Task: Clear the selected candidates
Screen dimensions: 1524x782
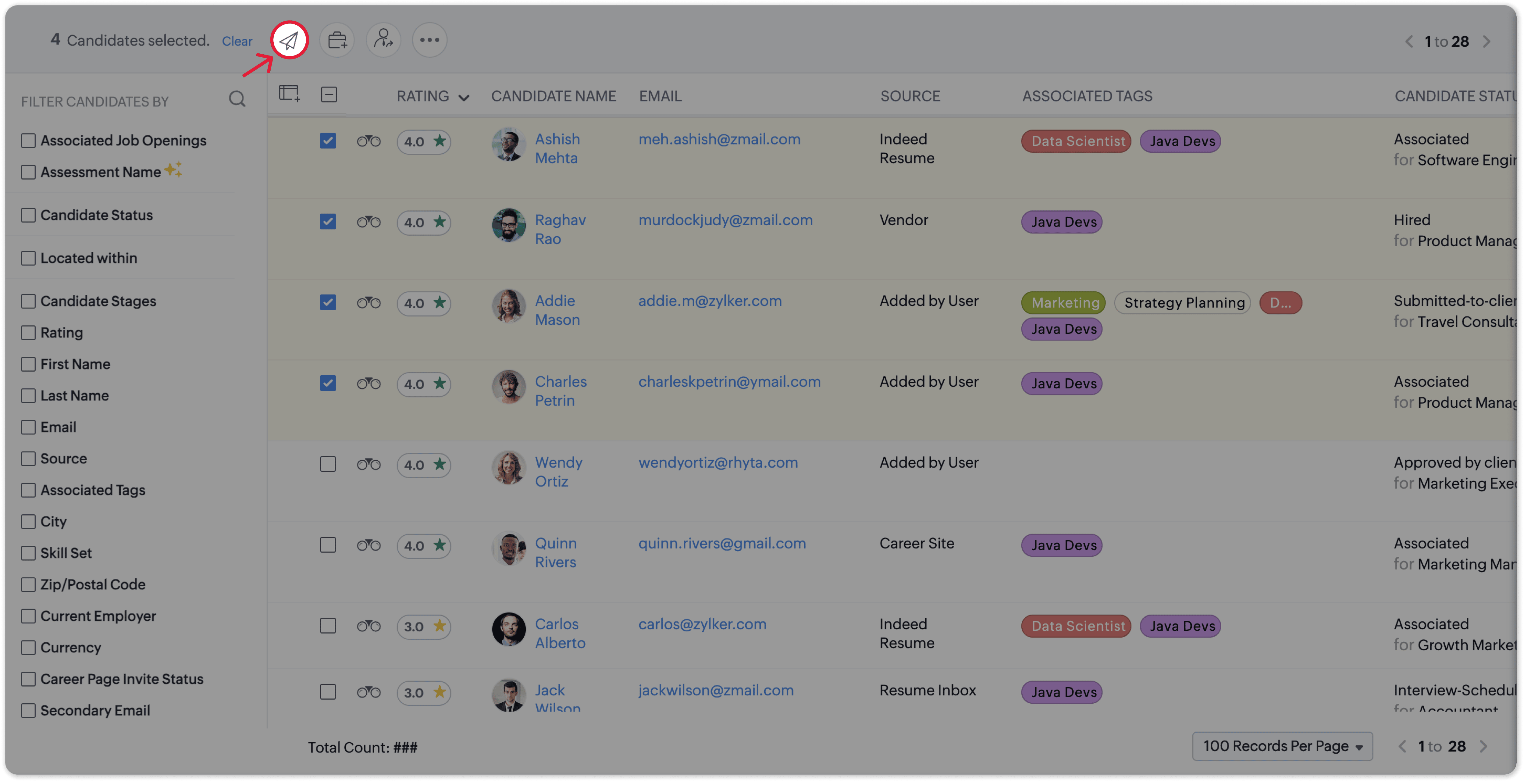Action: point(237,41)
